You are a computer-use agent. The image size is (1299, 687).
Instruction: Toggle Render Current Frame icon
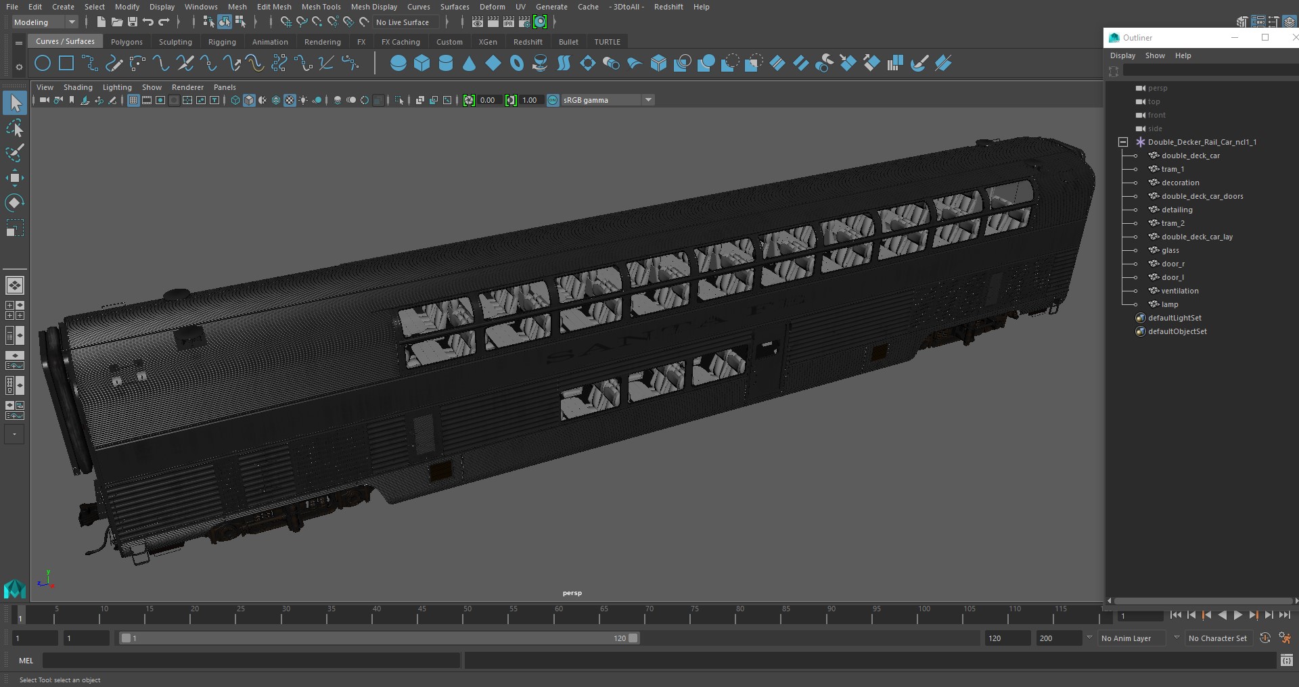493,22
